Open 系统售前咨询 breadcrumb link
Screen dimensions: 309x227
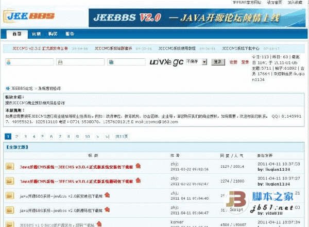tap(49, 88)
